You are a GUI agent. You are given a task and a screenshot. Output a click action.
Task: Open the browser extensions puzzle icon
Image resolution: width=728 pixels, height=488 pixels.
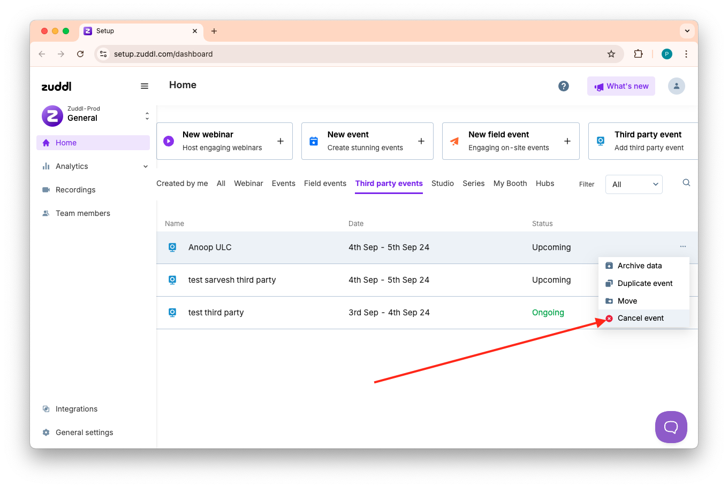point(638,54)
